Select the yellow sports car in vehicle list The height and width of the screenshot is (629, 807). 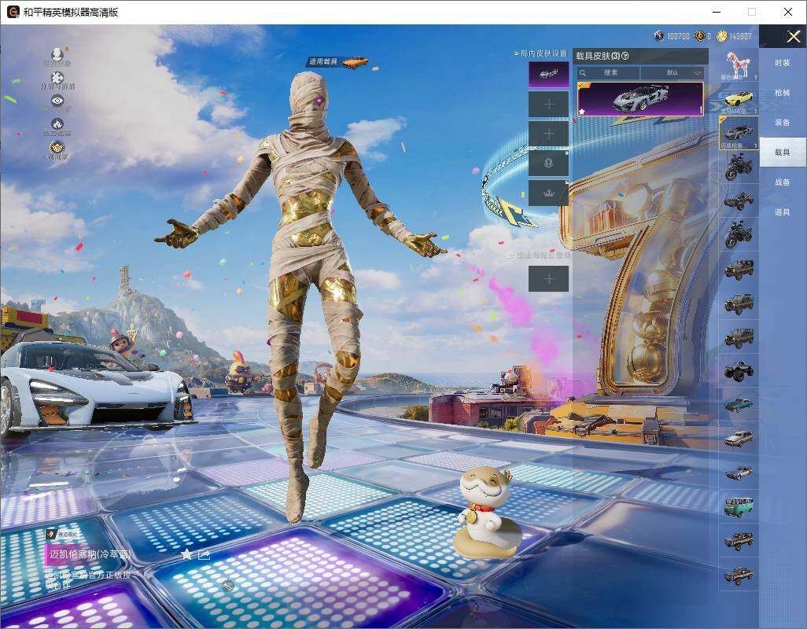click(x=739, y=98)
